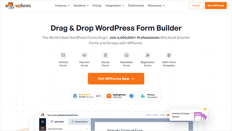Click the Registration Forms label
Screen dimensions: 232x131
tap(148, 64)
